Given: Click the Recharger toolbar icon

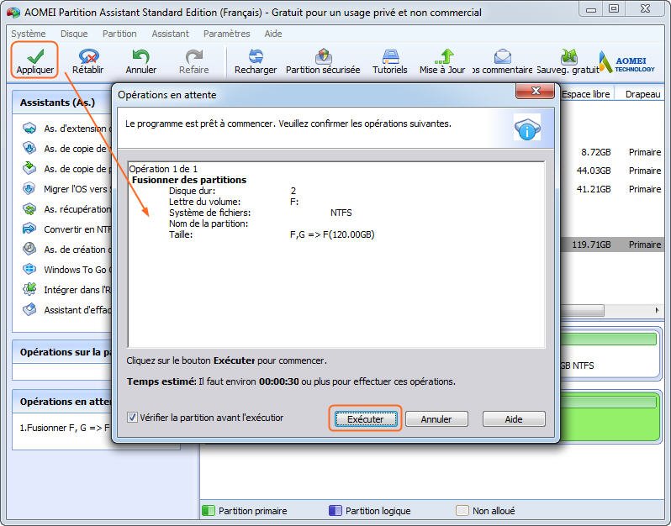Looking at the screenshot, I should (x=256, y=56).
